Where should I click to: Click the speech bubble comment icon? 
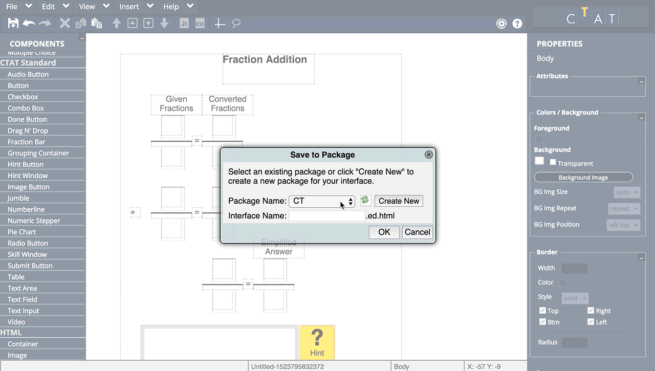(236, 23)
